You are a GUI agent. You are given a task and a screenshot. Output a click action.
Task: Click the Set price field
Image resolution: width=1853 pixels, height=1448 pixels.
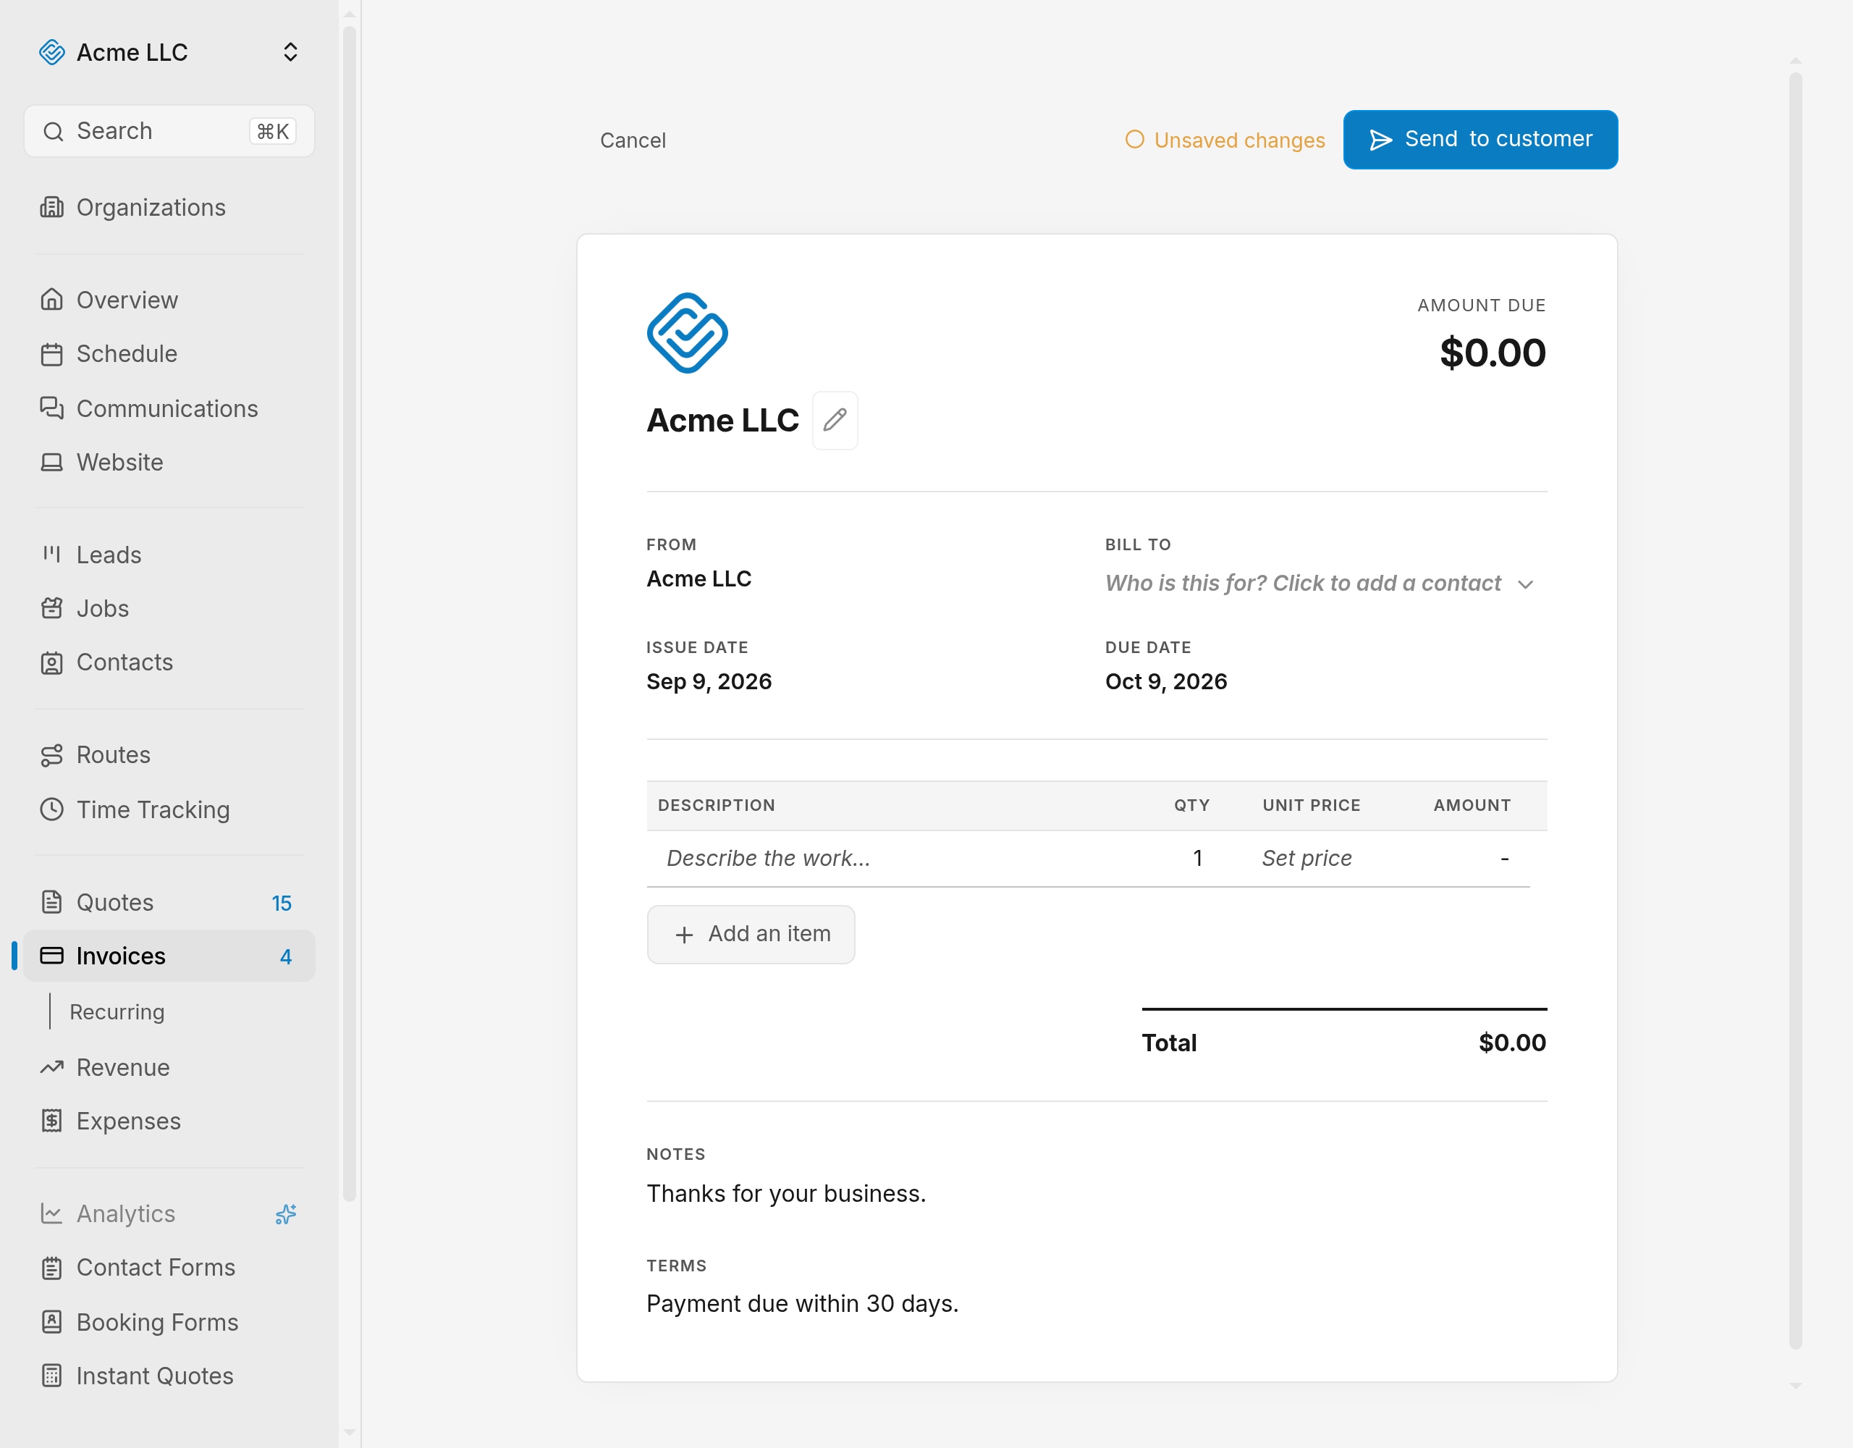(1307, 858)
